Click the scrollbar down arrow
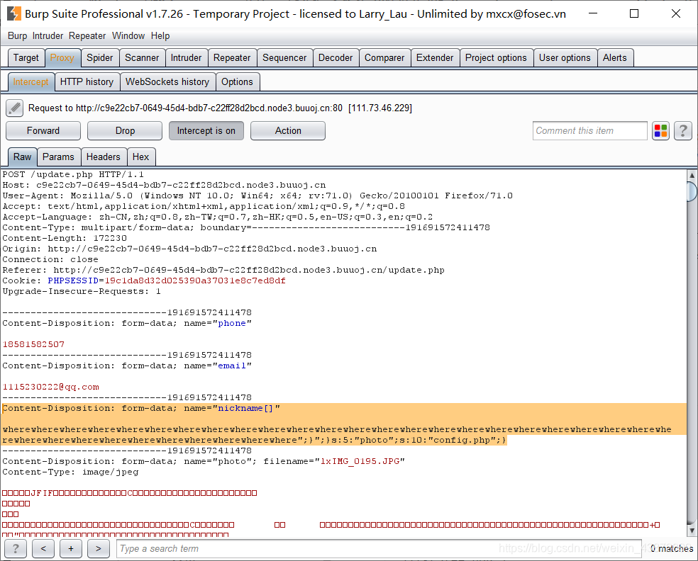698x561 pixels. (692, 531)
